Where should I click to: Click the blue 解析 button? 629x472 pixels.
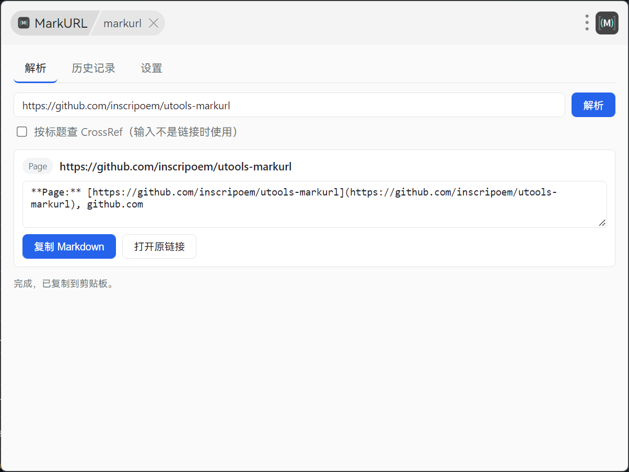click(593, 105)
